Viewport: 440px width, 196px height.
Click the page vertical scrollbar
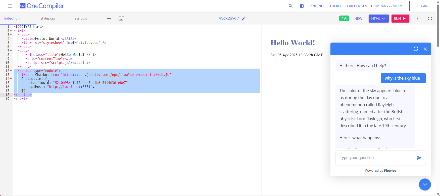pos(438,26)
